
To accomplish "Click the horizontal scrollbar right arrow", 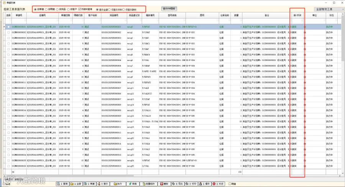I will [x=340, y=176].
